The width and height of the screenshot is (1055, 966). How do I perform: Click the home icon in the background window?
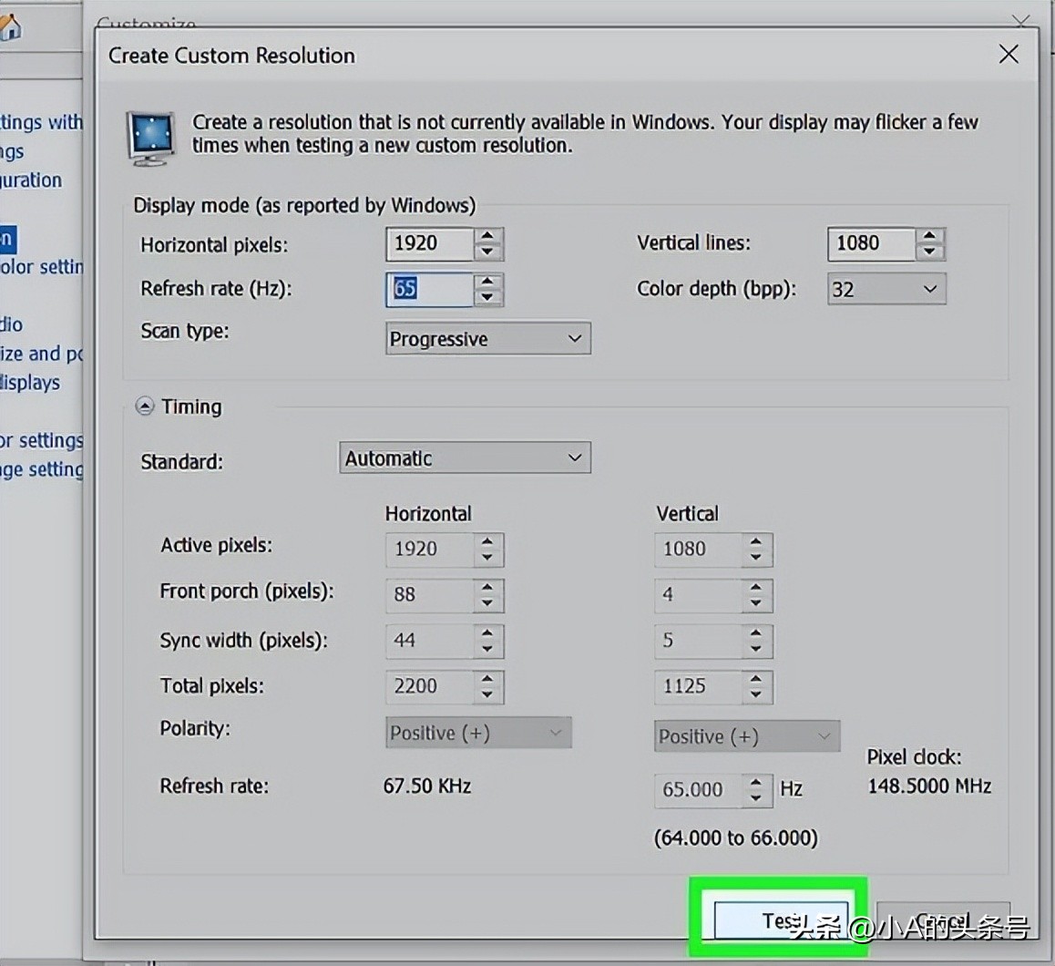(x=10, y=27)
